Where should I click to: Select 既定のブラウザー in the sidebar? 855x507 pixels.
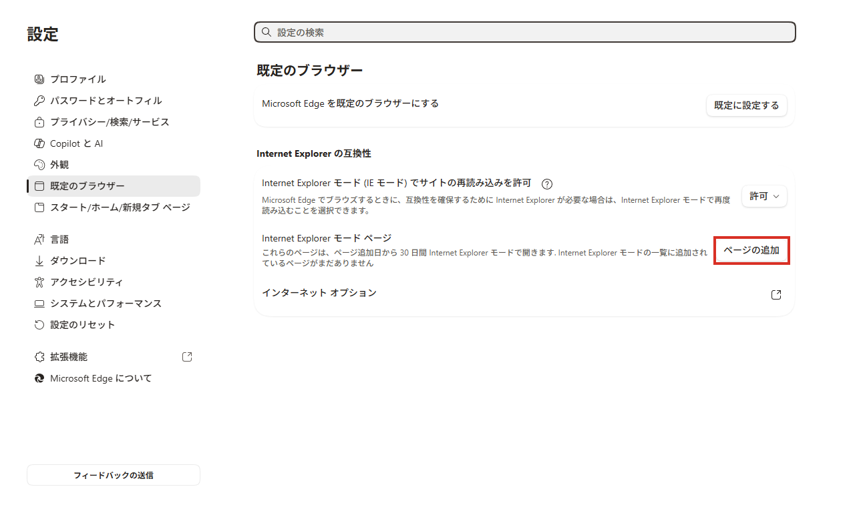tap(114, 186)
